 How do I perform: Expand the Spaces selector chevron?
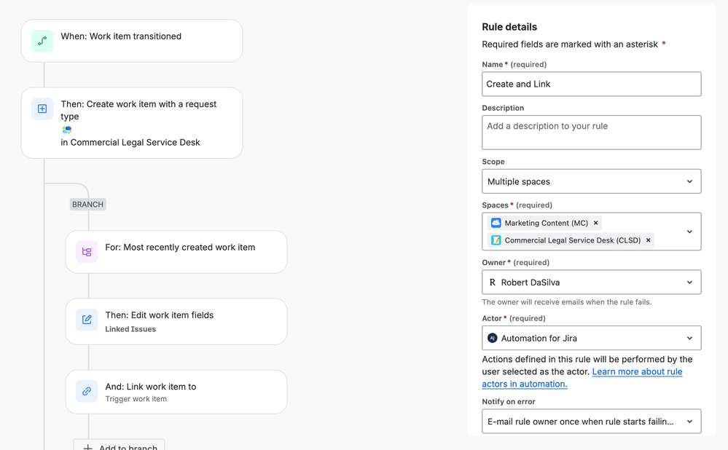[689, 232]
